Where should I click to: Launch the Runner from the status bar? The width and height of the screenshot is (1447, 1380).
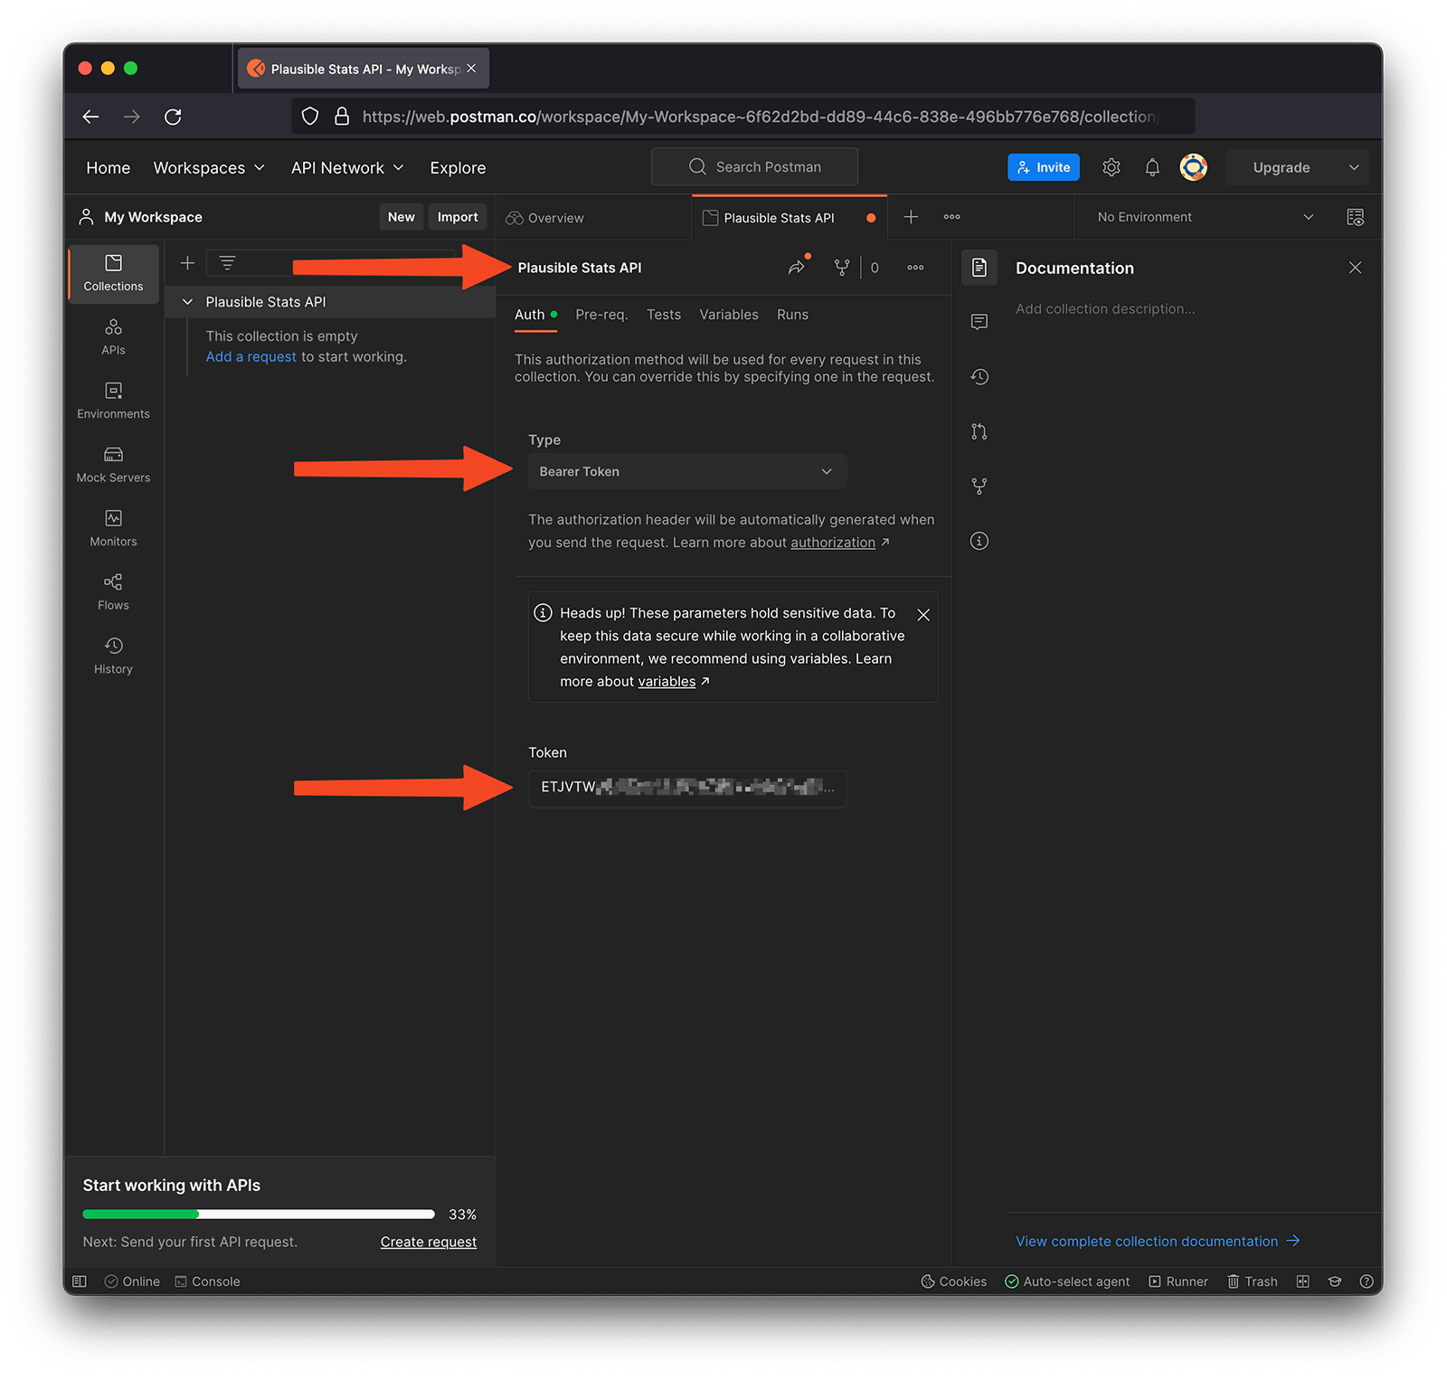(x=1177, y=1281)
